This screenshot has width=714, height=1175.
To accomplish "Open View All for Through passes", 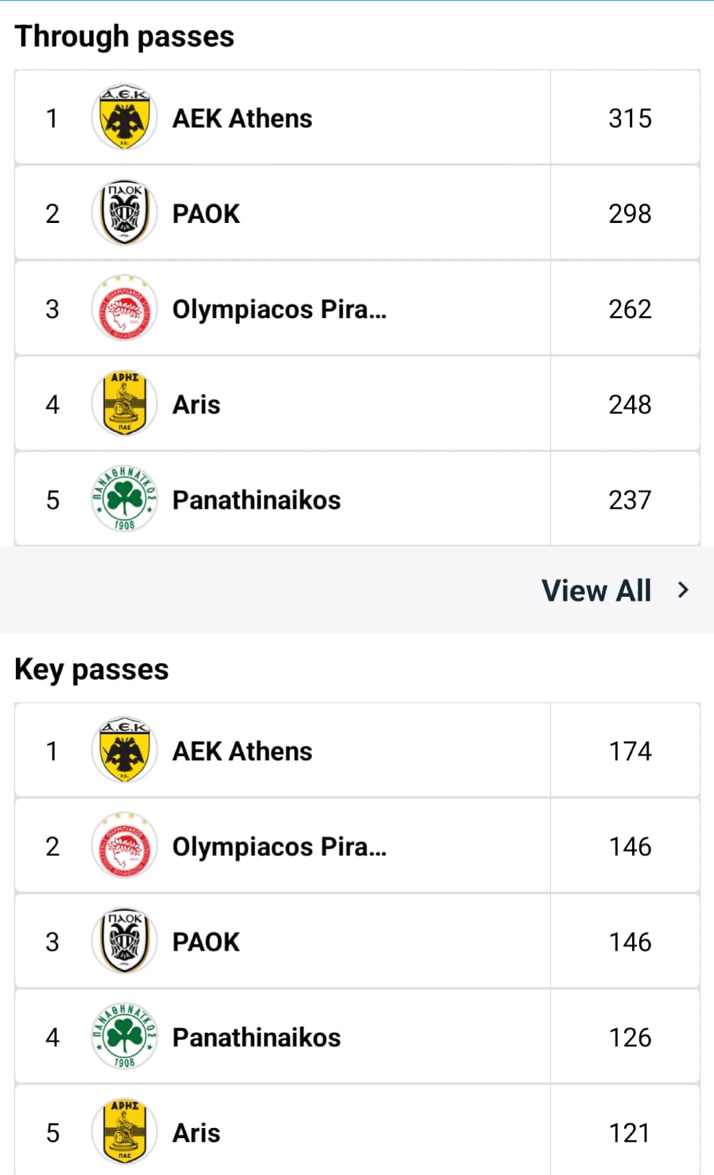I will click(x=596, y=590).
